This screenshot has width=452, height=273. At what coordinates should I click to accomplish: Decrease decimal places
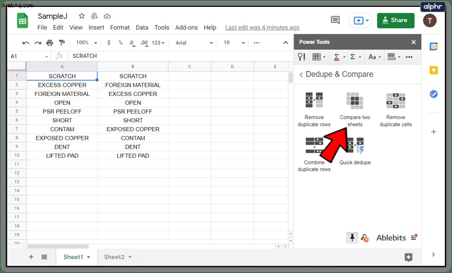tap(132, 43)
